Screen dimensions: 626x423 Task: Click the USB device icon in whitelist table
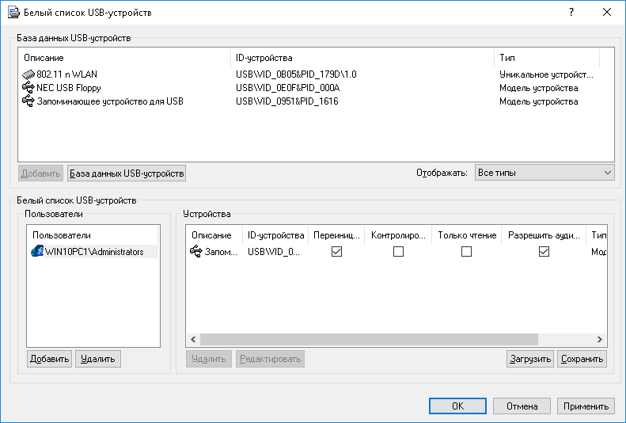coord(196,252)
